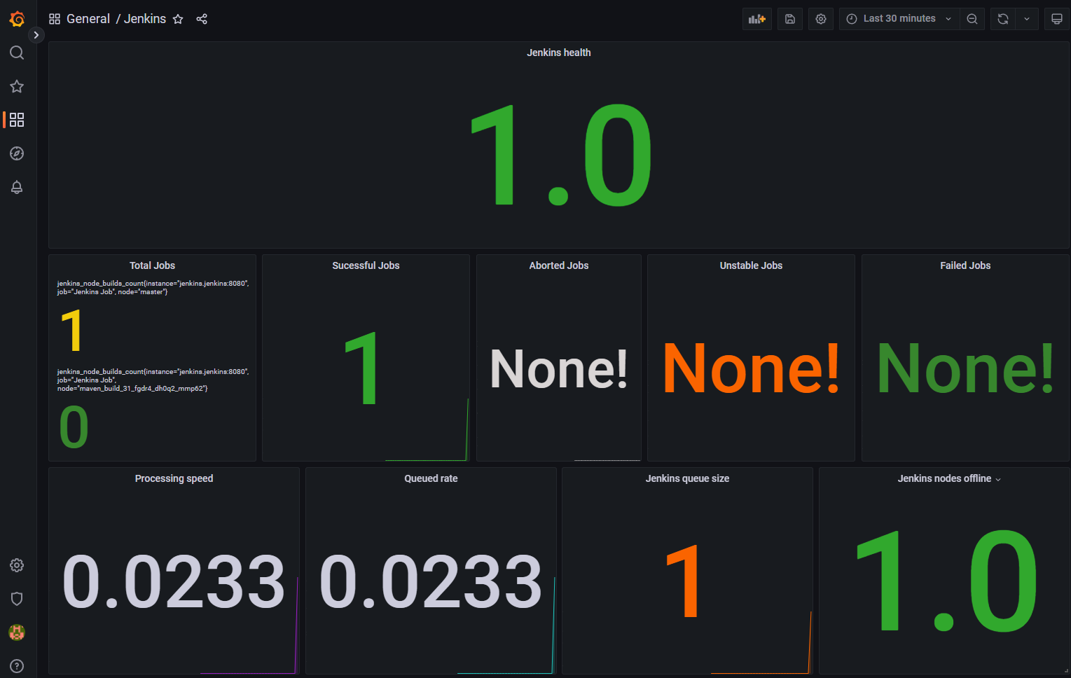The width and height of the screenshot is (1071, 678).
Task: Open Starred dashboards in sidebar
Action: point(17,86)
